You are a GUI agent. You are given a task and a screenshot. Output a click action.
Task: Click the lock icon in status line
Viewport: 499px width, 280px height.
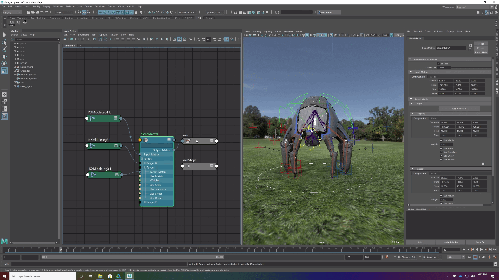(136, 12)
